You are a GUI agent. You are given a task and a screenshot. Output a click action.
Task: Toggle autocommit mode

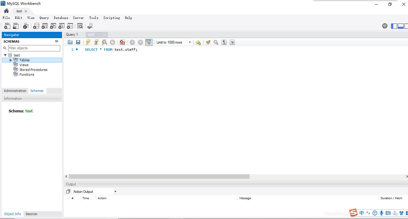coord(149,42)
